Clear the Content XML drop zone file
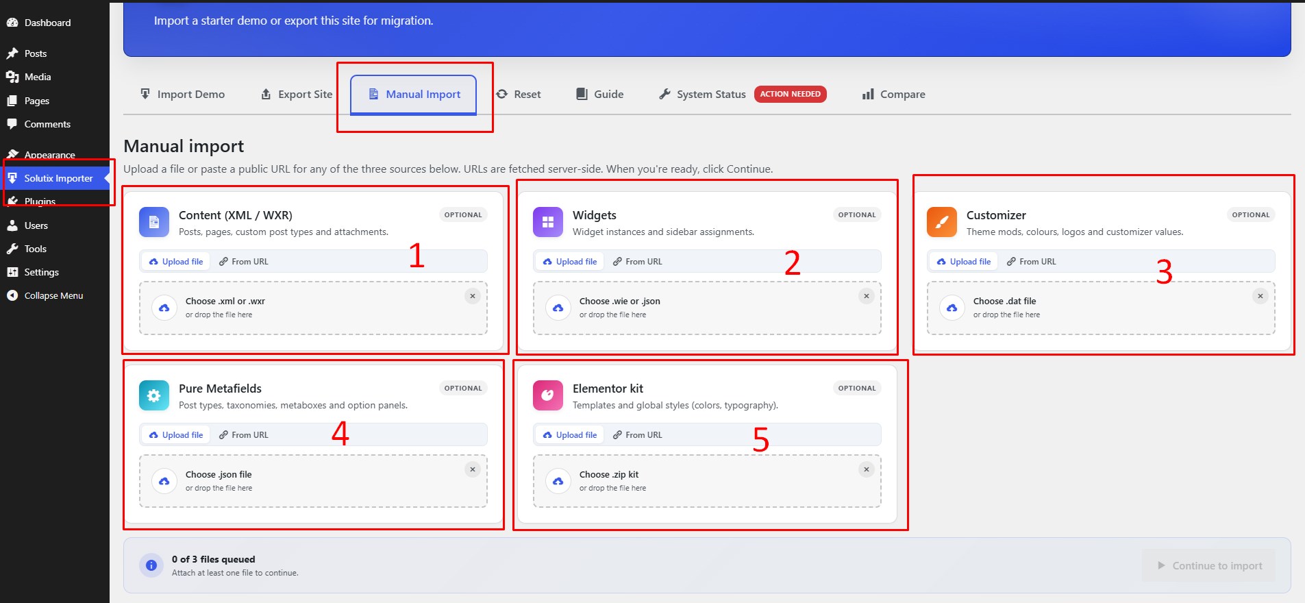Image resolution: width=1305 pixels, height=603 pixels. (473, 296)
